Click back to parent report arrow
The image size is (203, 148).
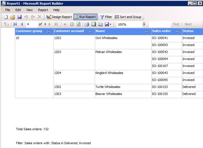coord(65,24)
